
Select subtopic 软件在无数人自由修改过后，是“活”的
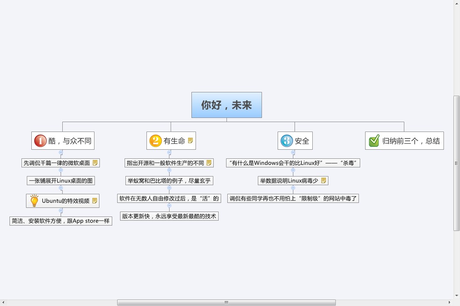click(x=169, y=198)
